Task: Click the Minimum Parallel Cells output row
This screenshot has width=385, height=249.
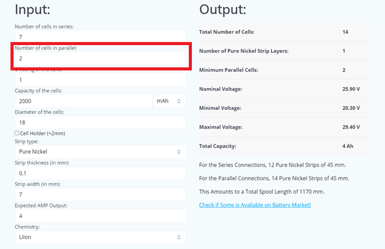Action: coord(284,70)
